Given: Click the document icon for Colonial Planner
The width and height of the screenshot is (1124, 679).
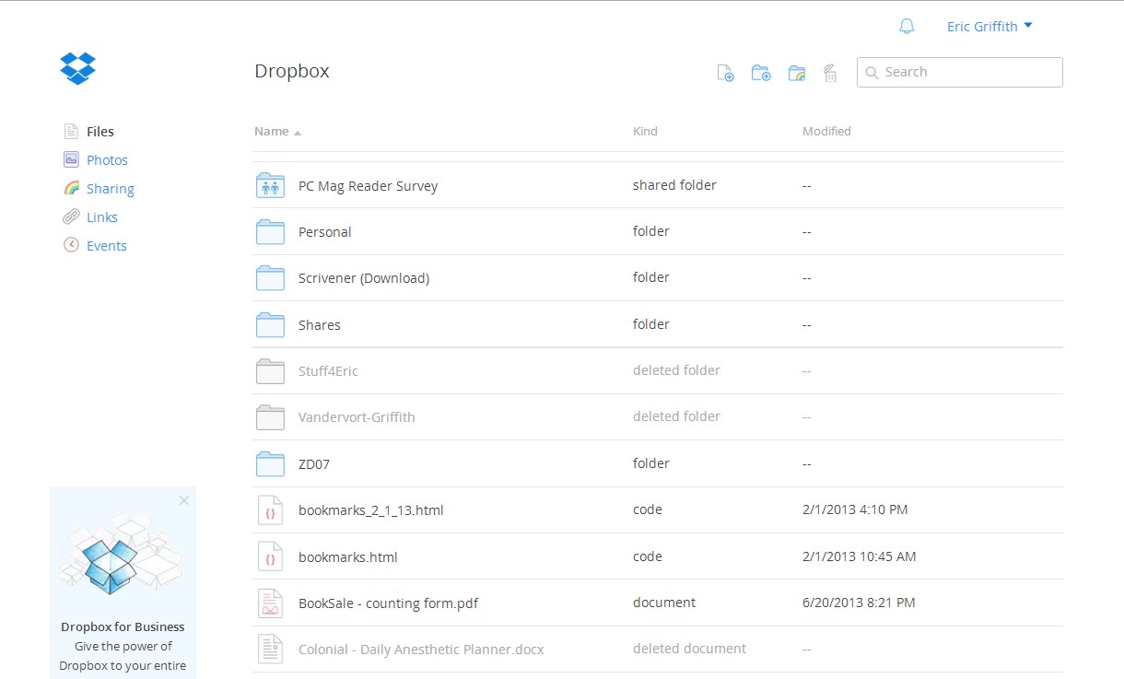Looking at the screenshot, I should 270,650.
